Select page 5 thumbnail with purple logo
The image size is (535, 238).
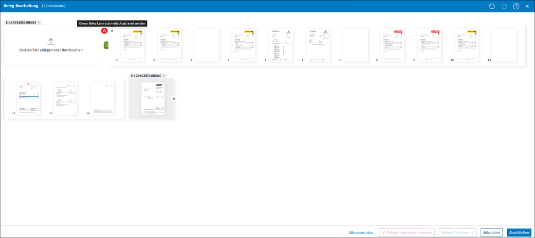281,45
